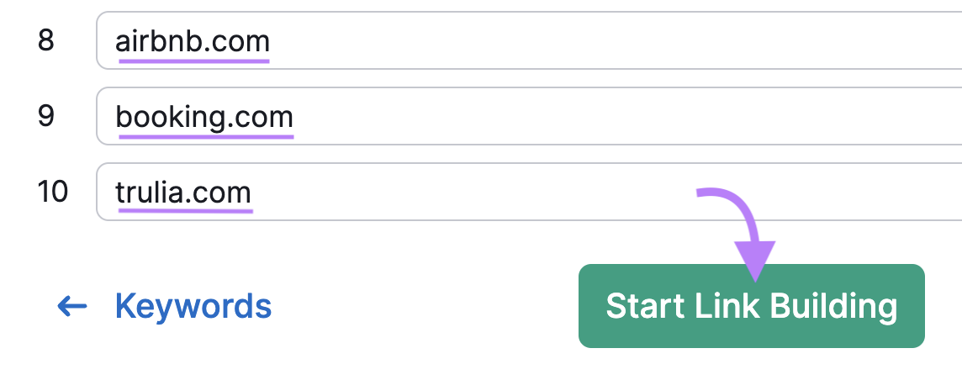The height and width of the screenshot is (380, 962).
Task: Click the purple underline beneath trulia.com
Action: [184, 210]
